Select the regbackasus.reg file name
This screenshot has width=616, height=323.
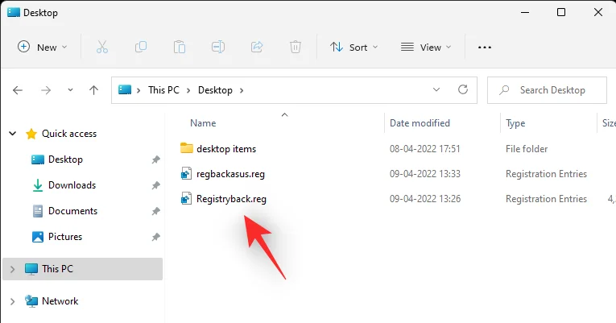pyautogui.click(x=230, y=174)
